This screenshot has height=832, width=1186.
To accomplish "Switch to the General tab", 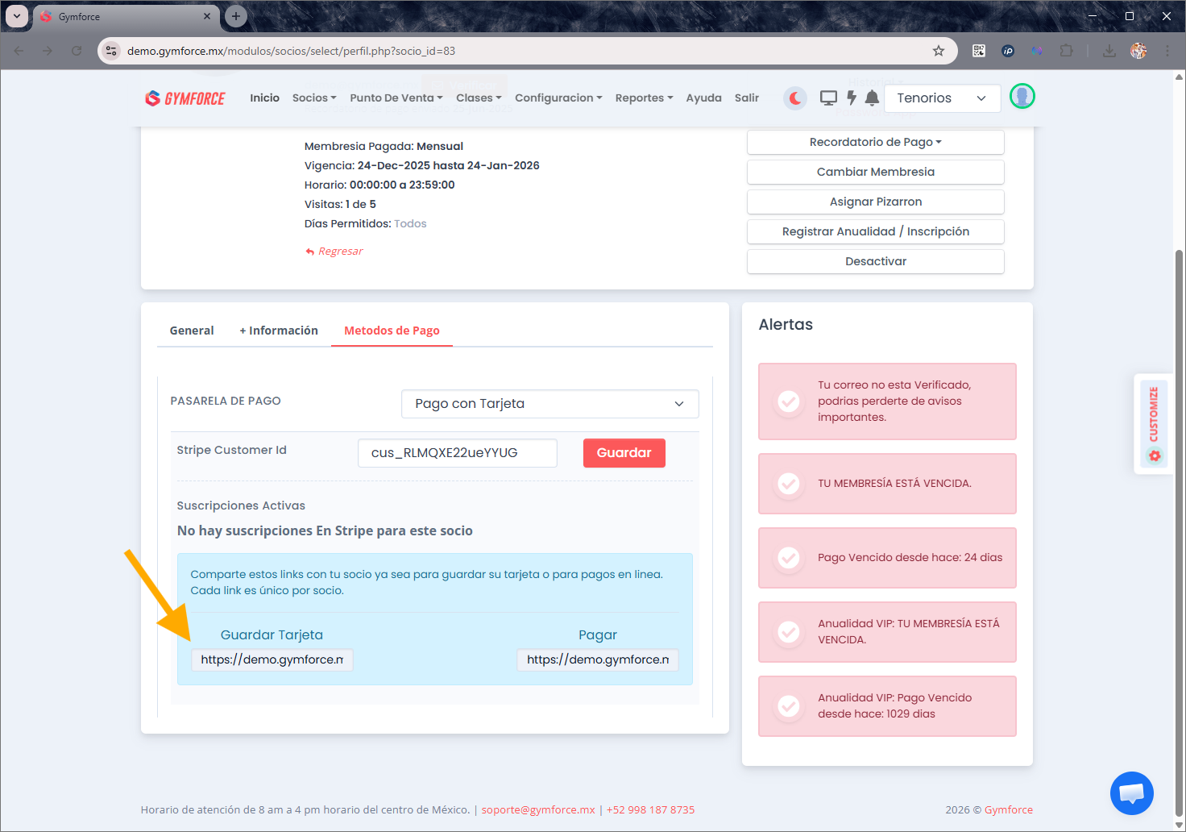I will [x=192, y=331].
